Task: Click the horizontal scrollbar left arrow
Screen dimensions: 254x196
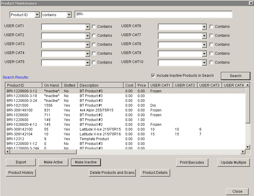Action: [x=7, y=151]
